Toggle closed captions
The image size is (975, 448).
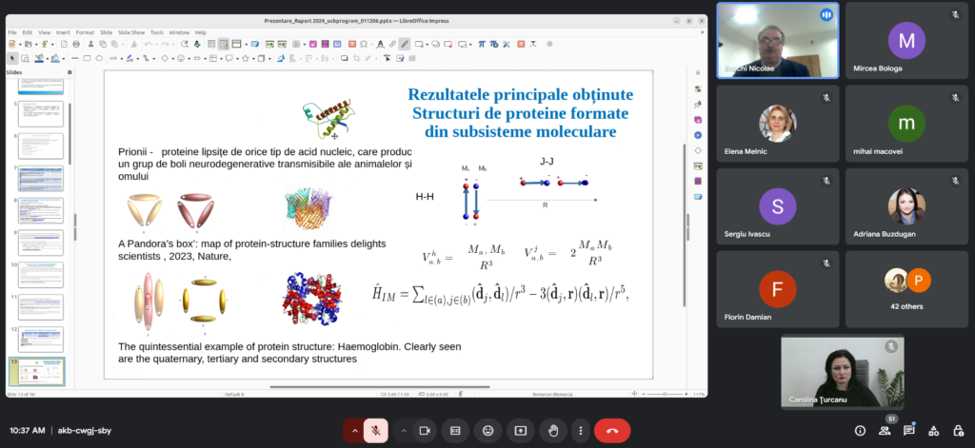(456, 431)
